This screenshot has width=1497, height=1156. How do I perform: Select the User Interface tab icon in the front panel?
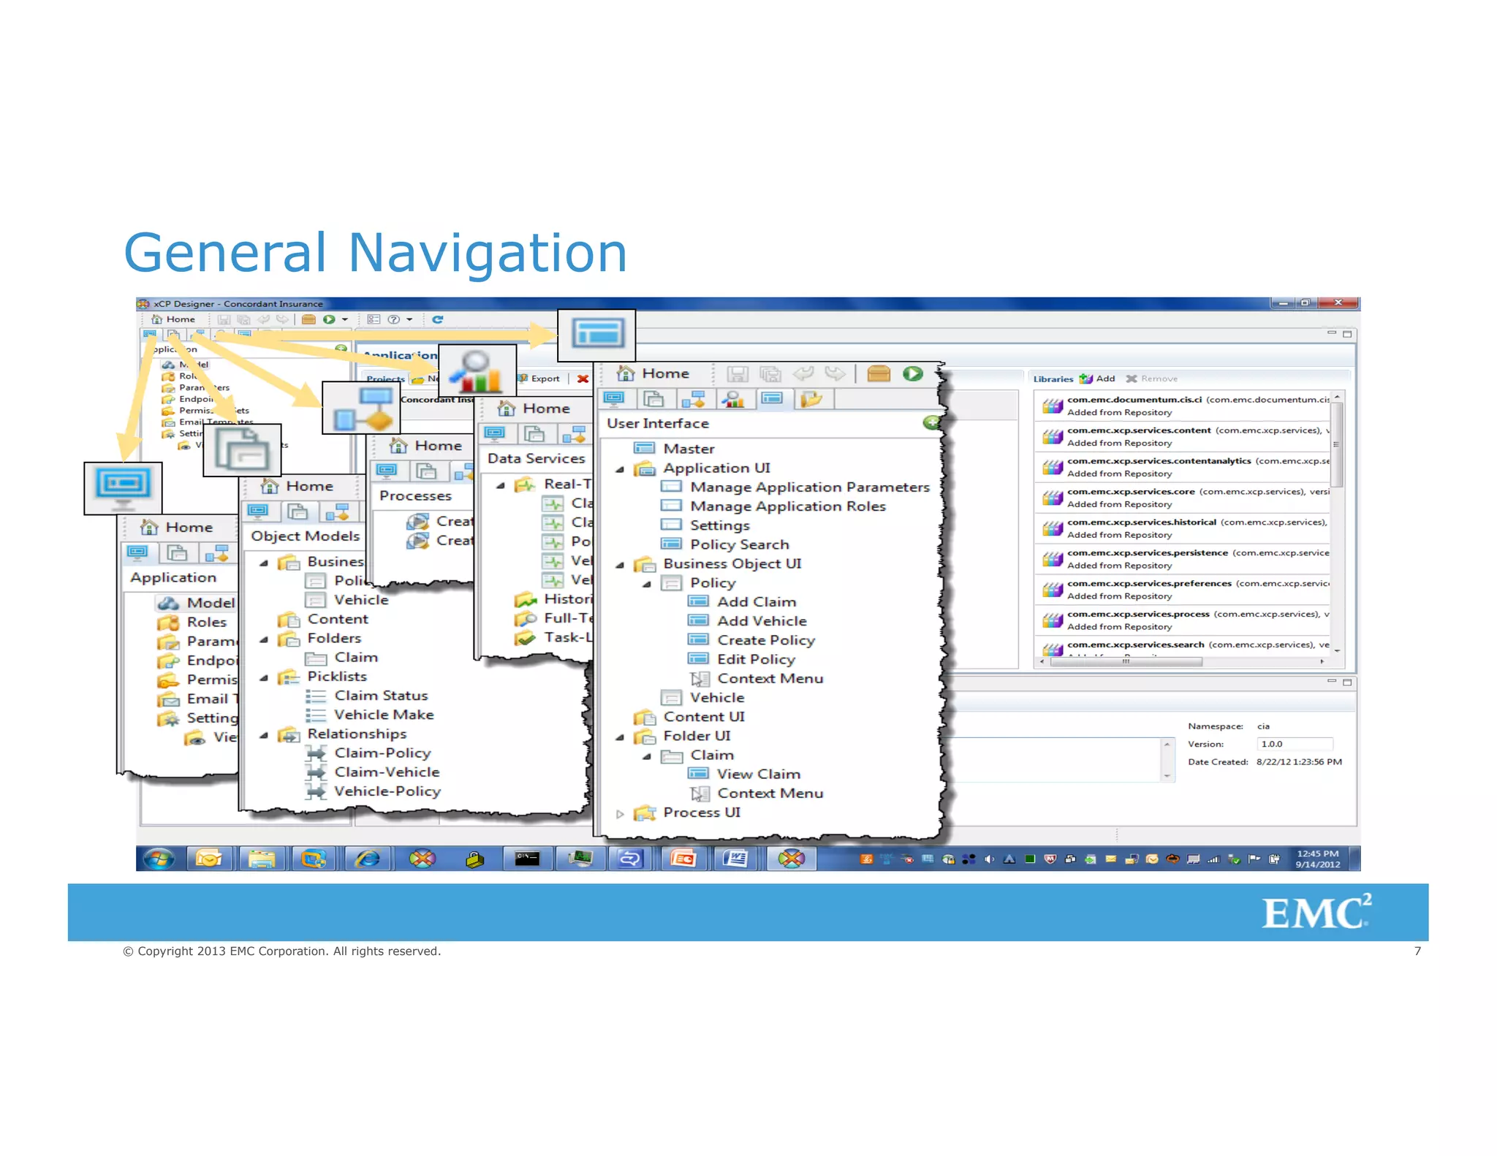pyautogui.click(x=772, y=399)
